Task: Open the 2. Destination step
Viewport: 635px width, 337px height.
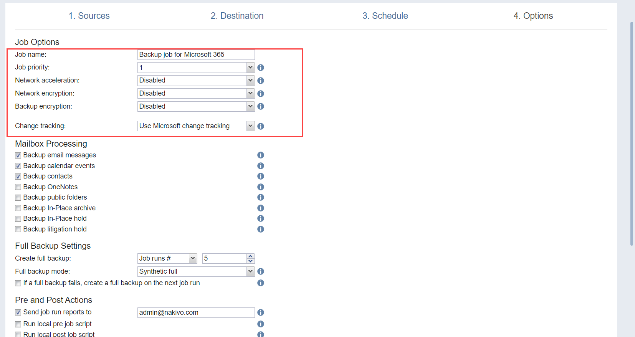Action: (x=237, y=16)
